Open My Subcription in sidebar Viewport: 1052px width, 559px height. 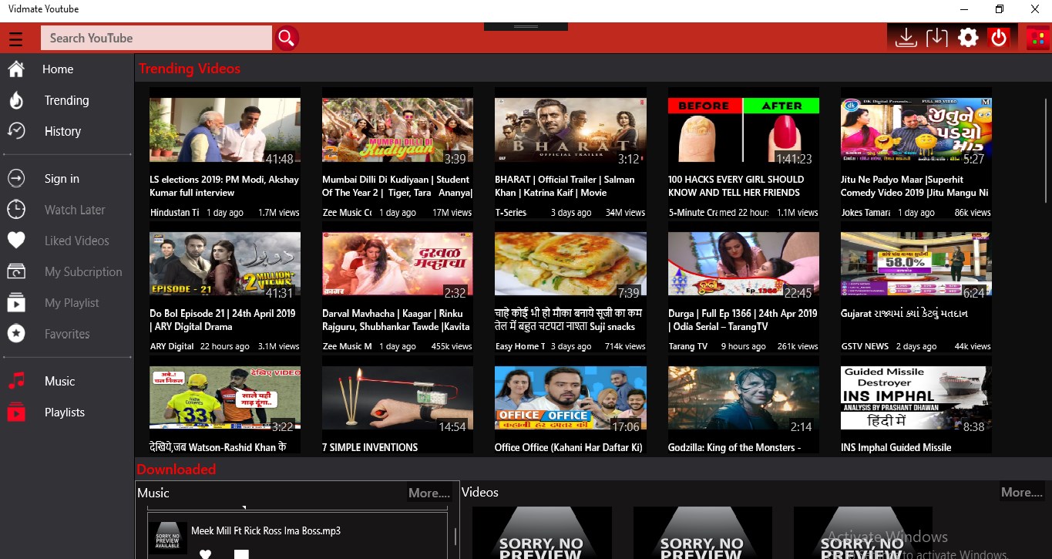(x=83, y=271)
